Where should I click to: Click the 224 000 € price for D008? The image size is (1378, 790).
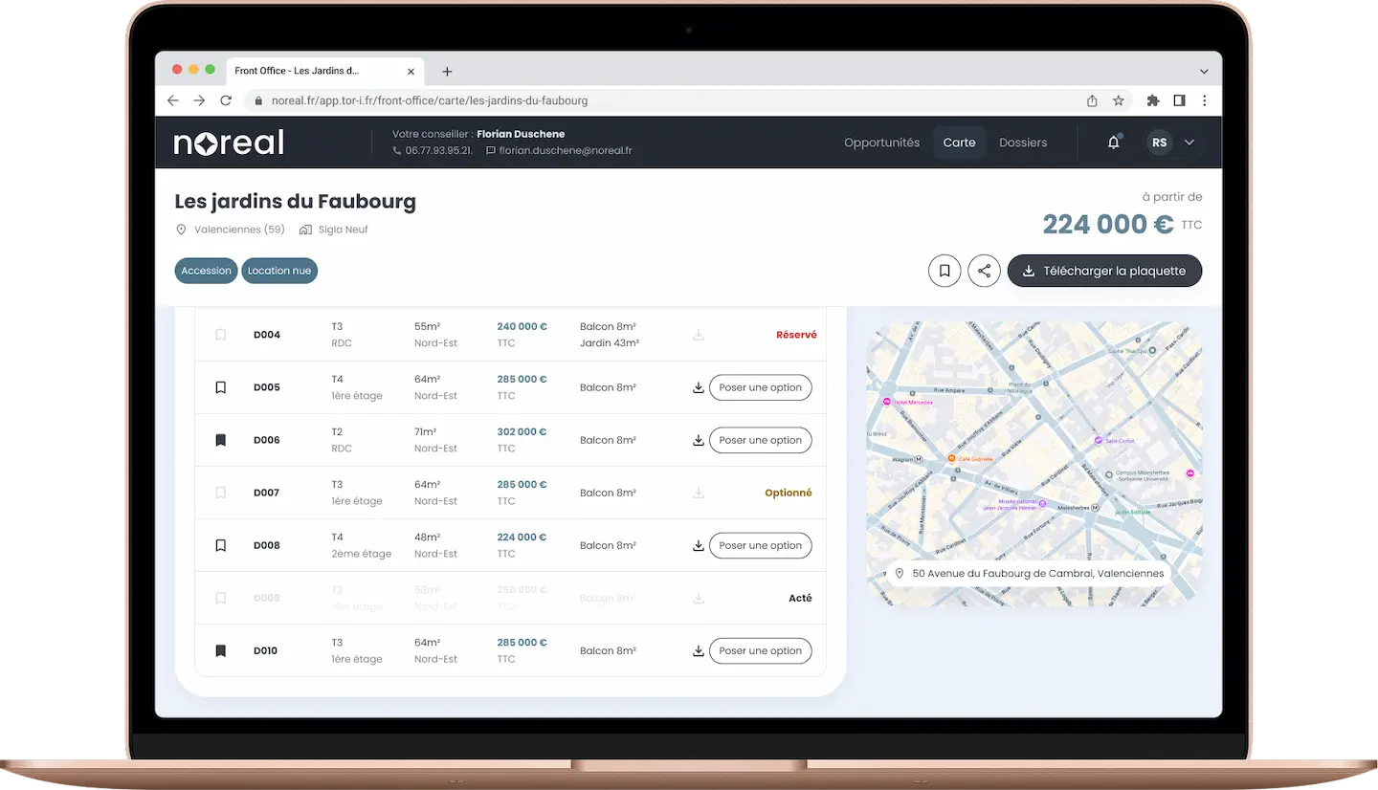(522, 537)
